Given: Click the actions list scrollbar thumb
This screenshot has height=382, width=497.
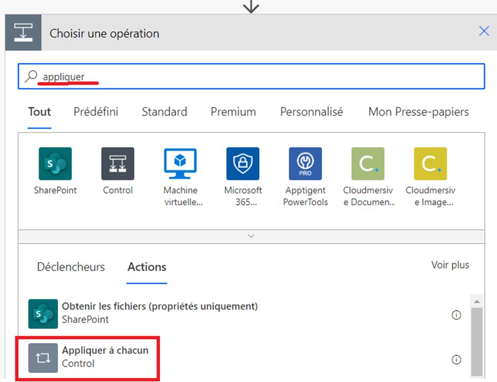Looking at the screenshot, I should [x=476, y=341].
